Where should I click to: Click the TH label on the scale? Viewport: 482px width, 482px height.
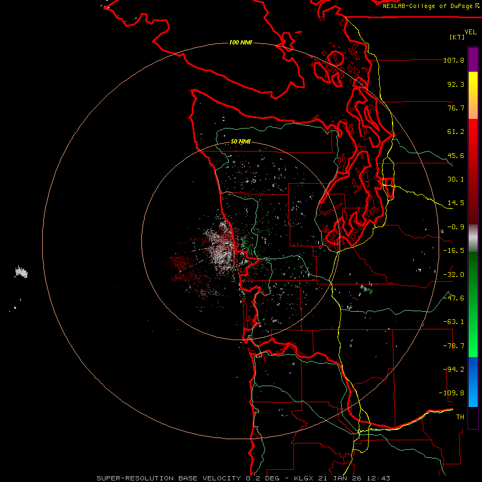[x=460, y=417]
